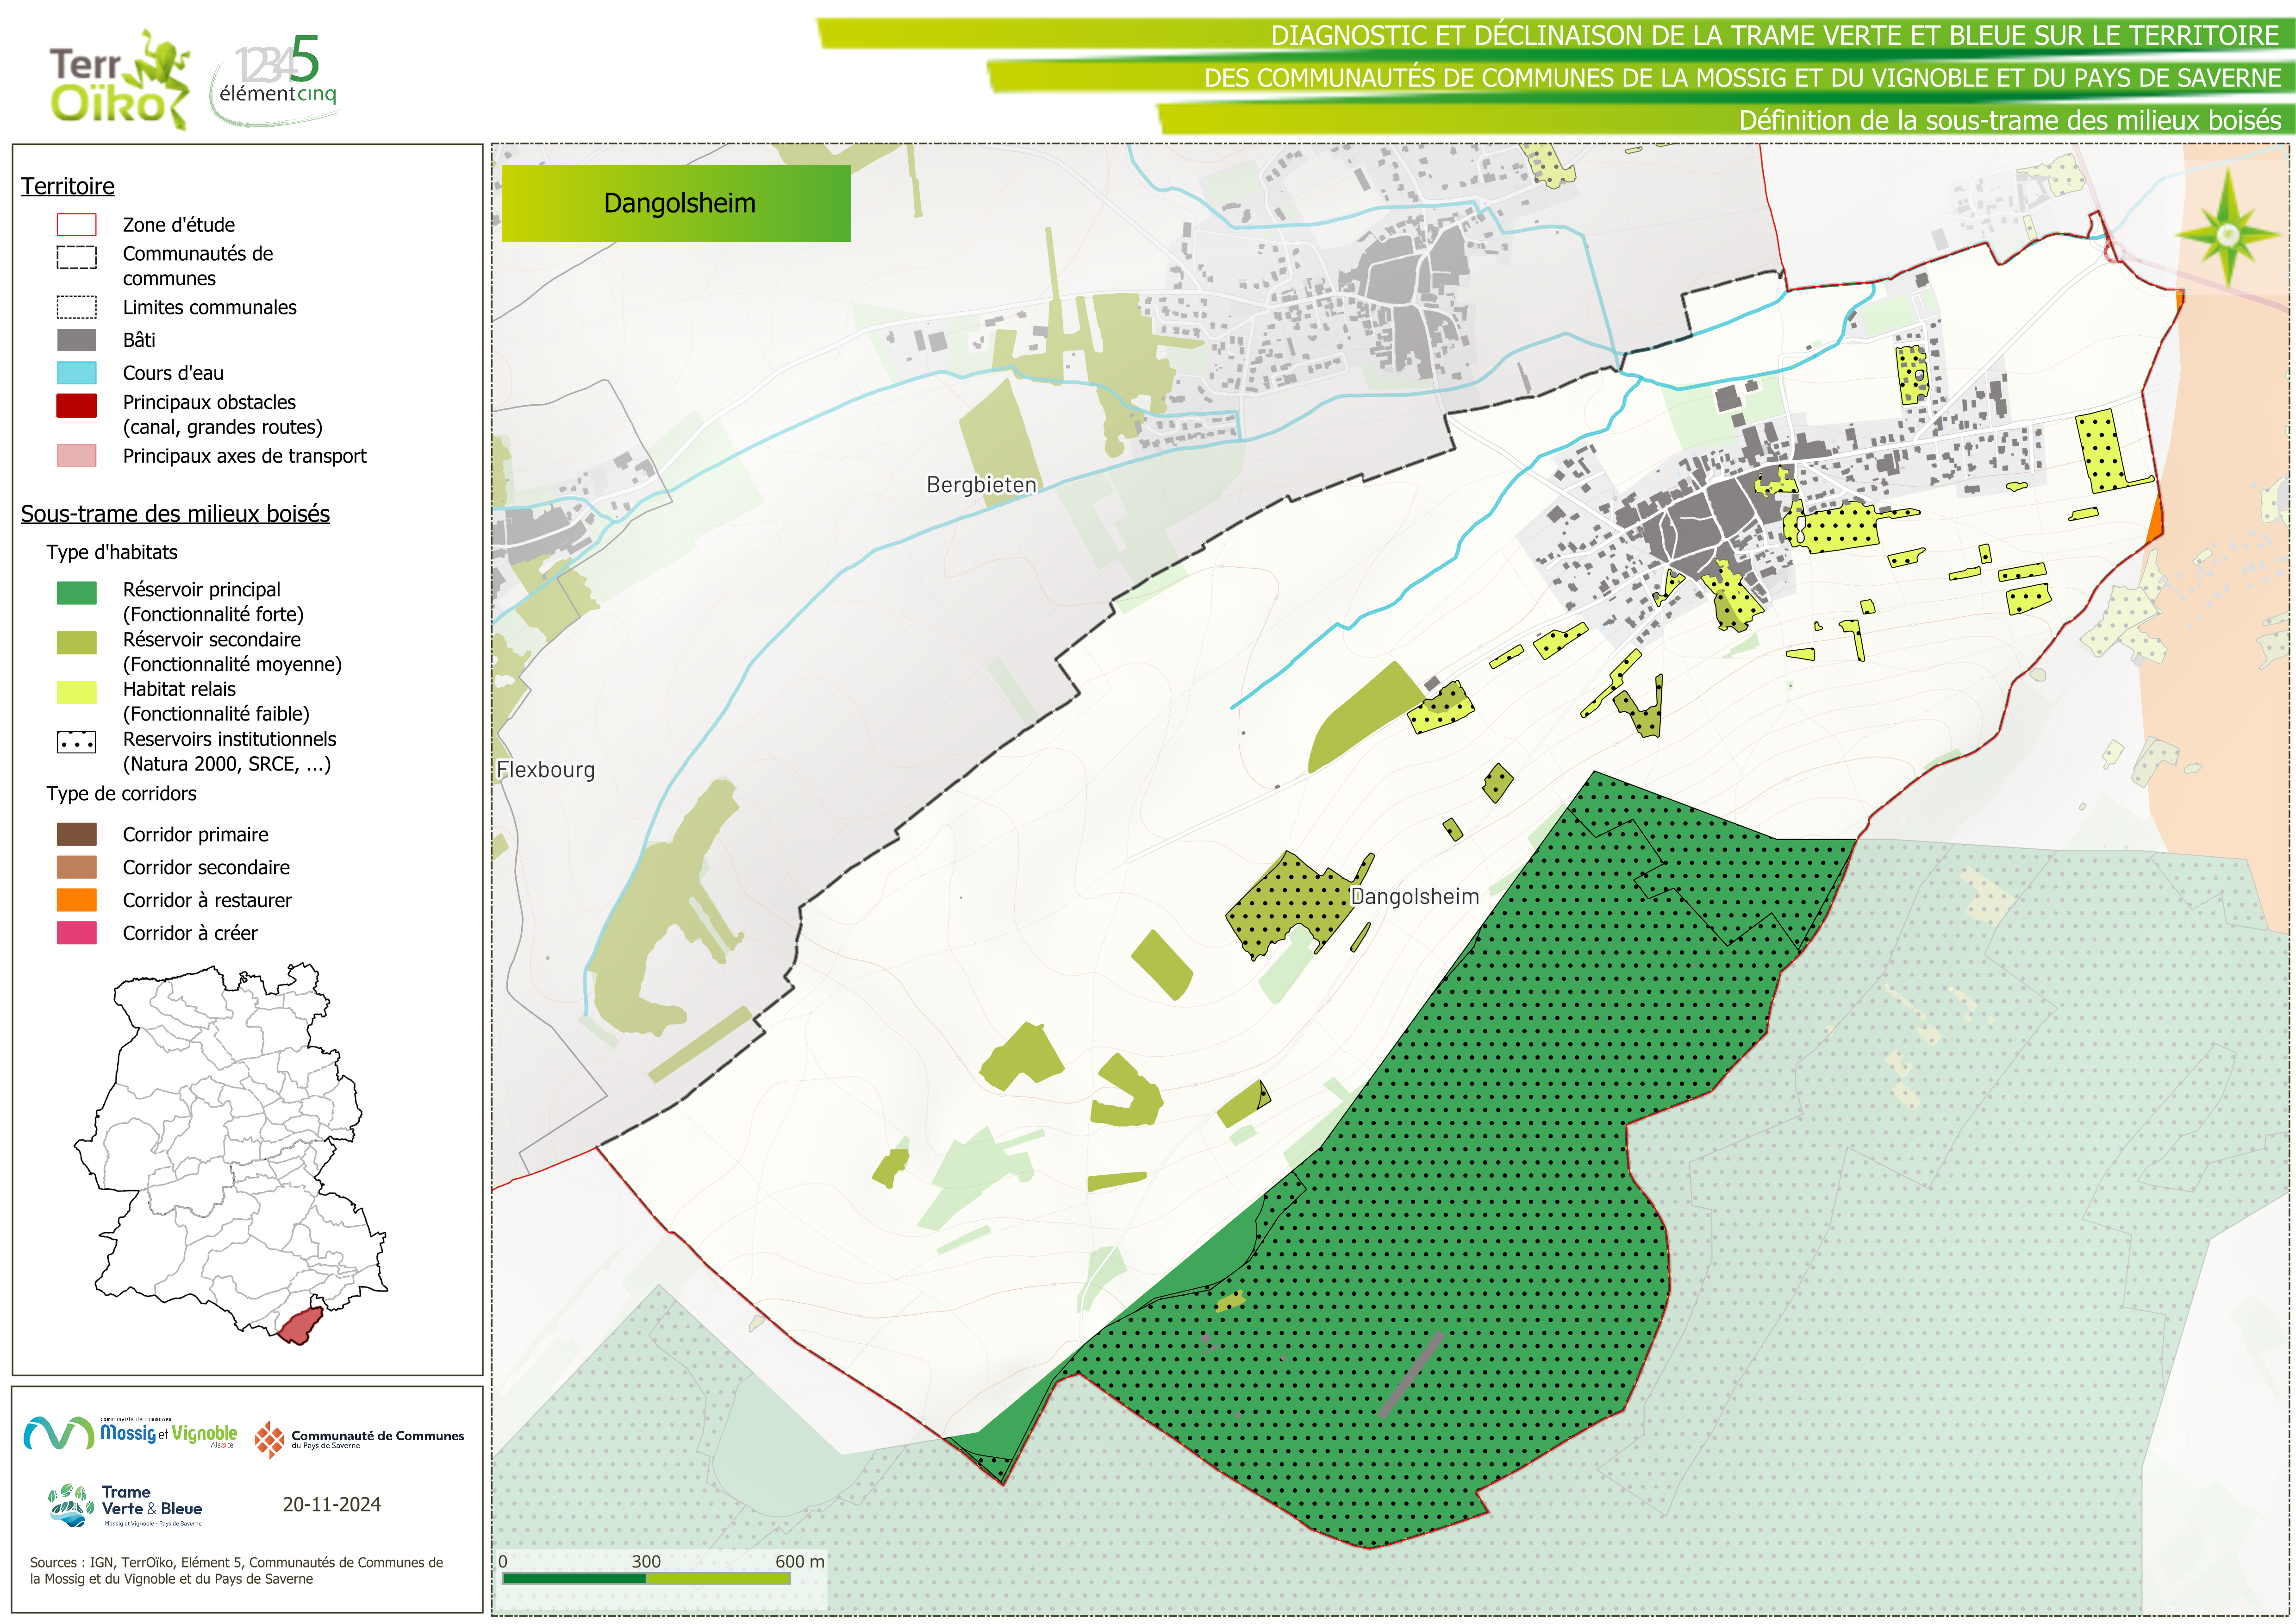Click the orange Corridor à restaurer swatch
Viewport: 2296px width, 1624px height.
[77, 901]
